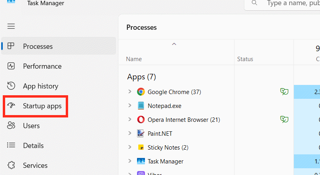Viewport: 320px width, 175px height.
Task: Click the Users people icon
Action: click(11, 125)
